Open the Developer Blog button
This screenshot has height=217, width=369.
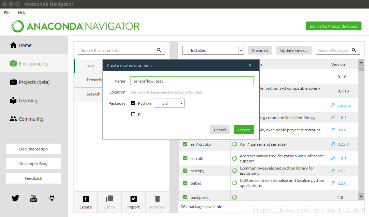[33, 164]
